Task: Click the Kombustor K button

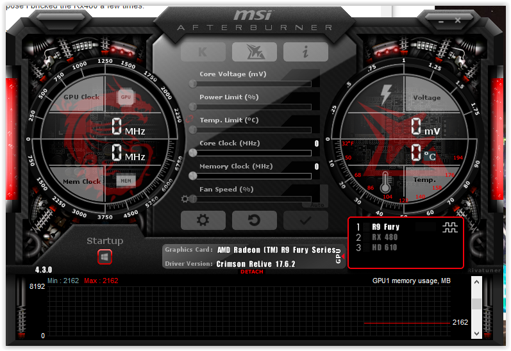Action: pyautogui.click(x=203, y=52)
